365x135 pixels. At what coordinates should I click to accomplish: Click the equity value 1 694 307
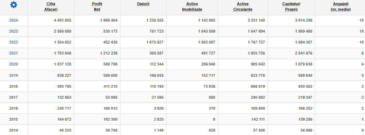click(303, 42)
